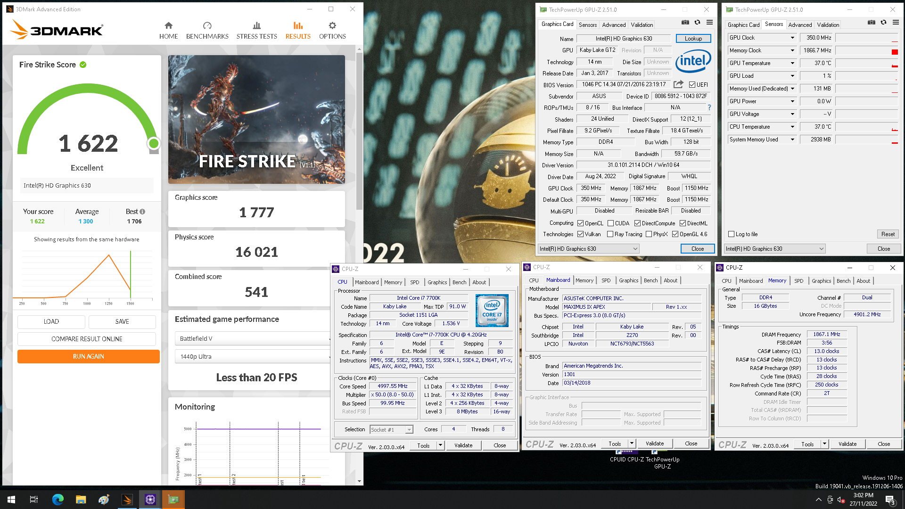Toggle Ray Tracing checkbox

tap(610, 234)
